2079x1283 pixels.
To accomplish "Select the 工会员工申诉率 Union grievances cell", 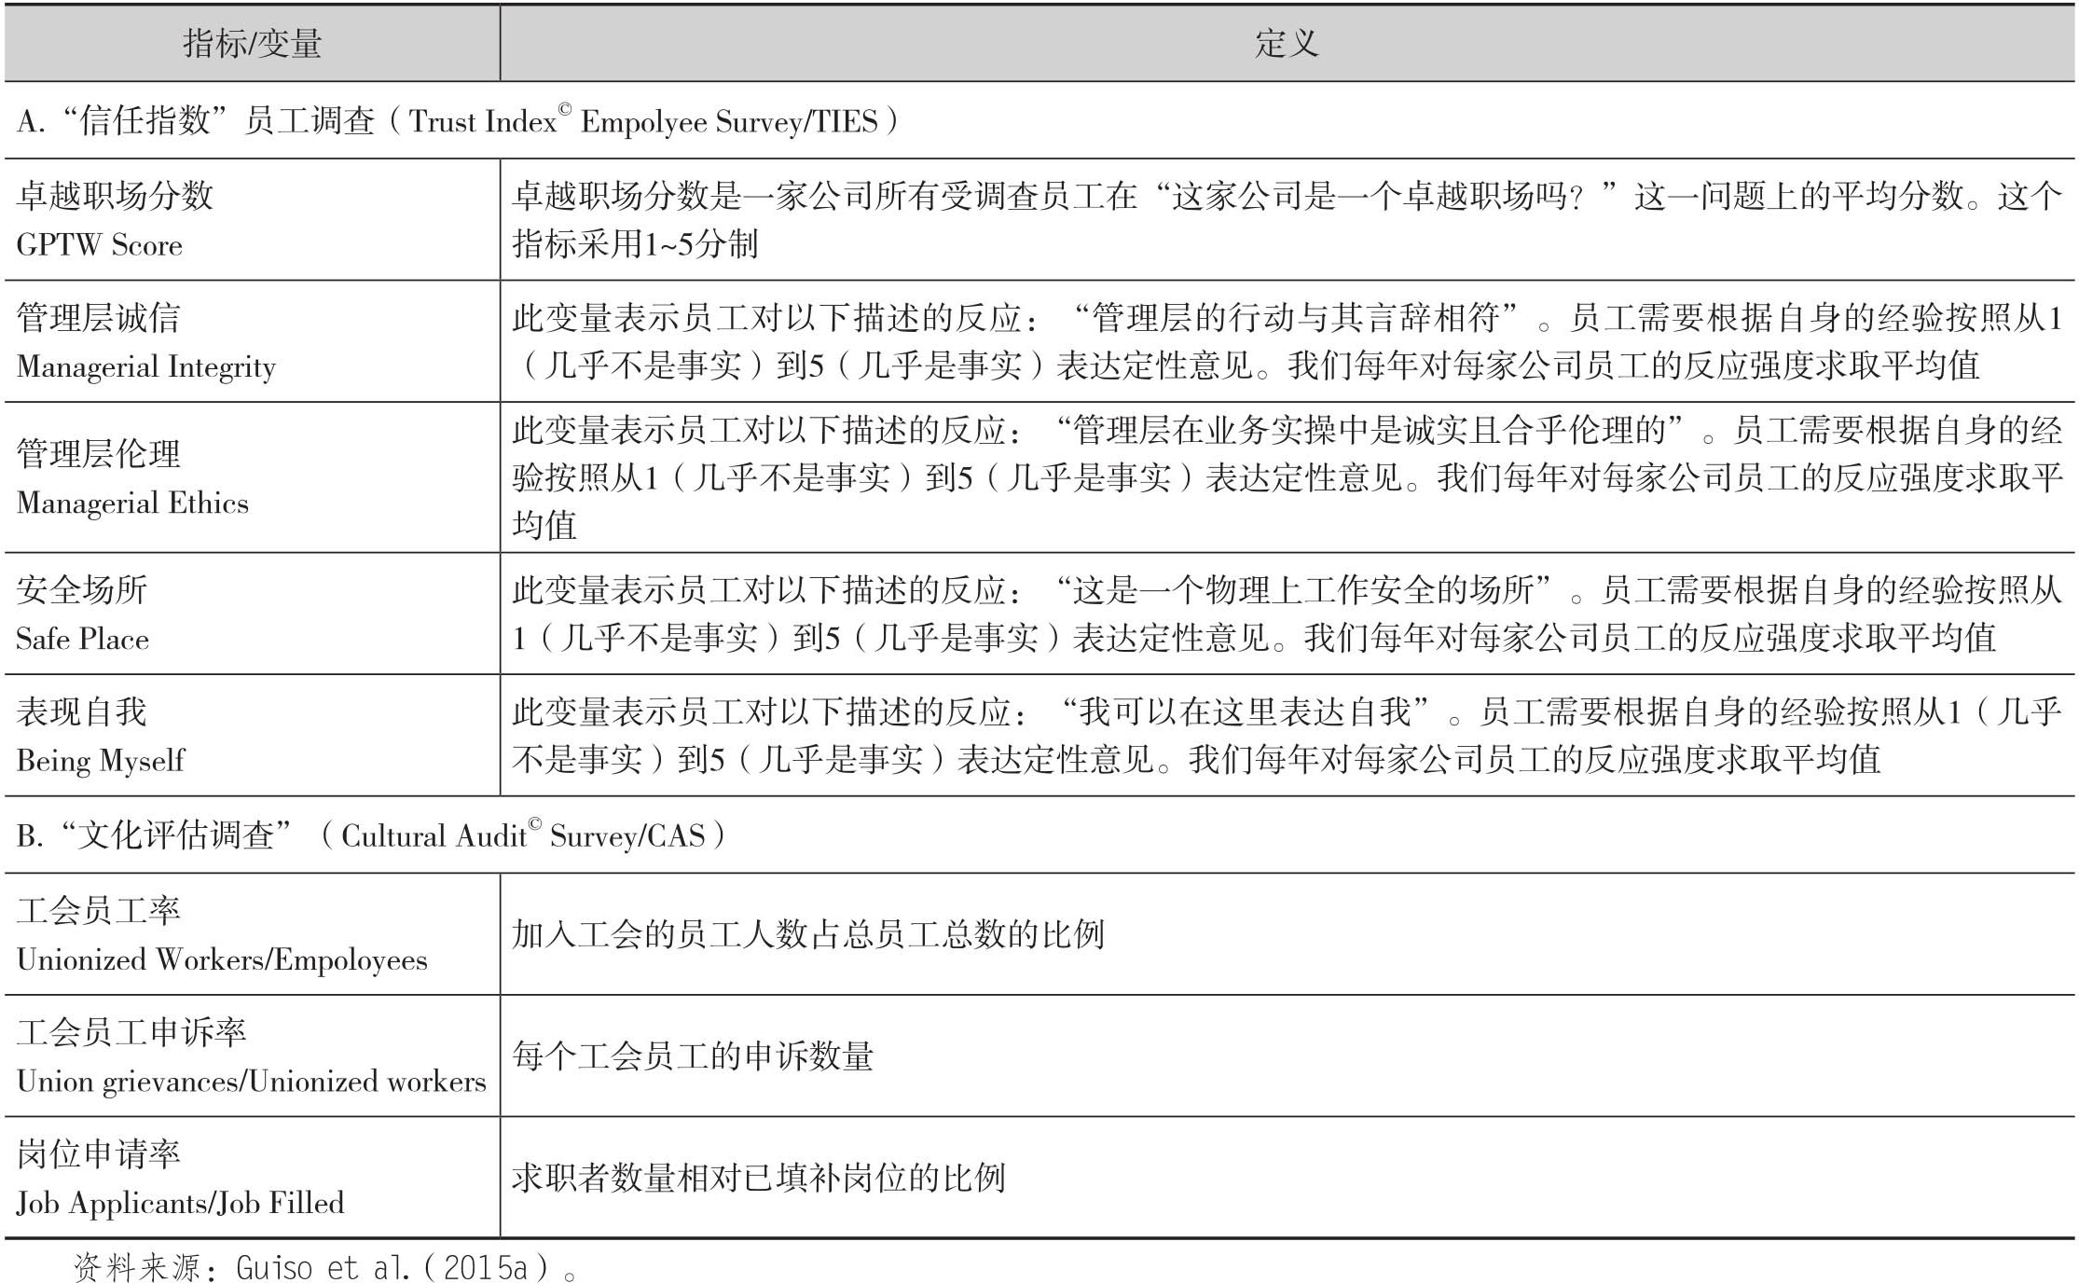I will (x=251, y=1056).
